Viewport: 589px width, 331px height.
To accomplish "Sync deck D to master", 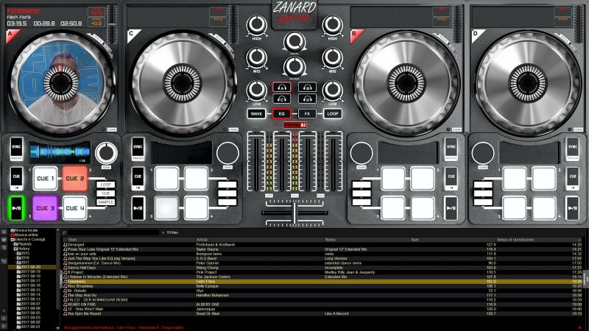I will 573,149.
